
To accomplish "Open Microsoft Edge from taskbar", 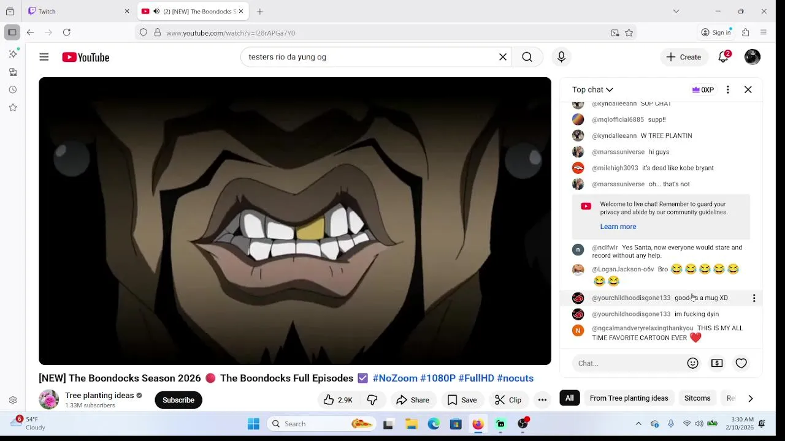I will click(434, 424).
